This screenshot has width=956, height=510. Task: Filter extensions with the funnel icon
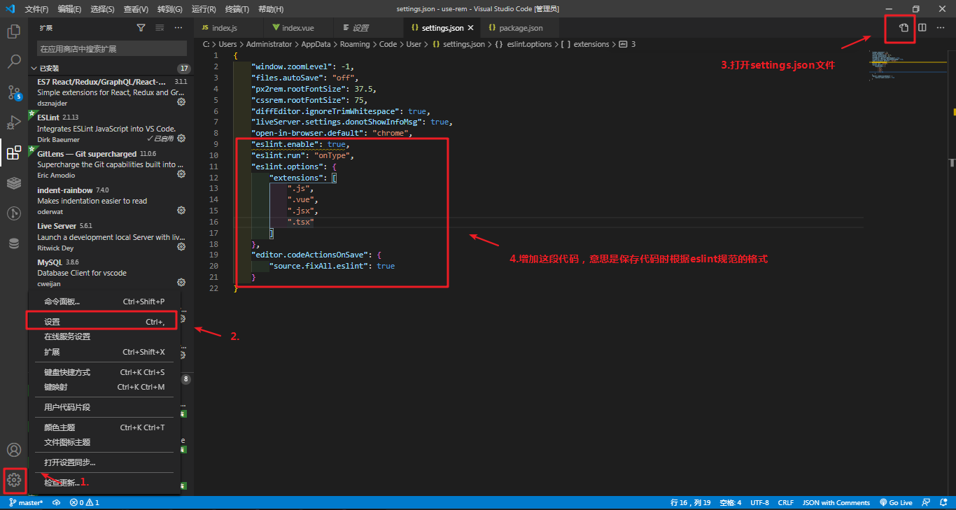coord(141,28)
